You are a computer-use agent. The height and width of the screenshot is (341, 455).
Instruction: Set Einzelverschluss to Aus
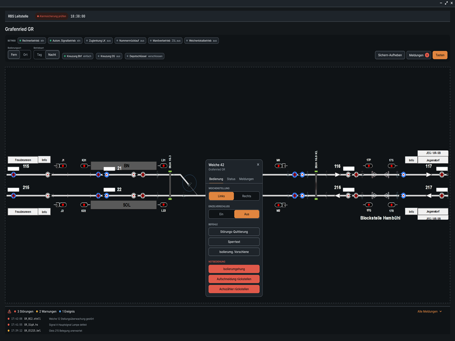(x=246, y=214)
